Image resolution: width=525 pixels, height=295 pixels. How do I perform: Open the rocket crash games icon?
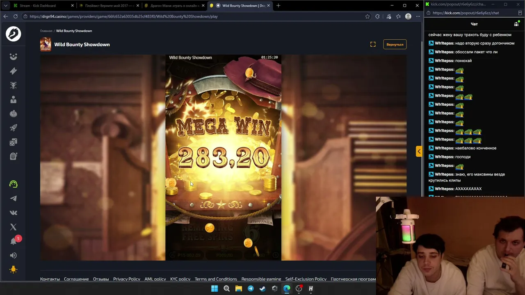14,128
